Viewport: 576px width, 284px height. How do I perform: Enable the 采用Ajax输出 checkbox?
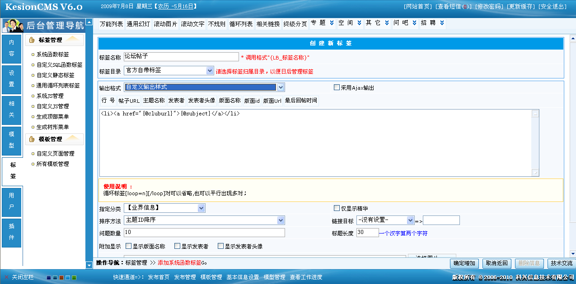(x=337, y=87)
